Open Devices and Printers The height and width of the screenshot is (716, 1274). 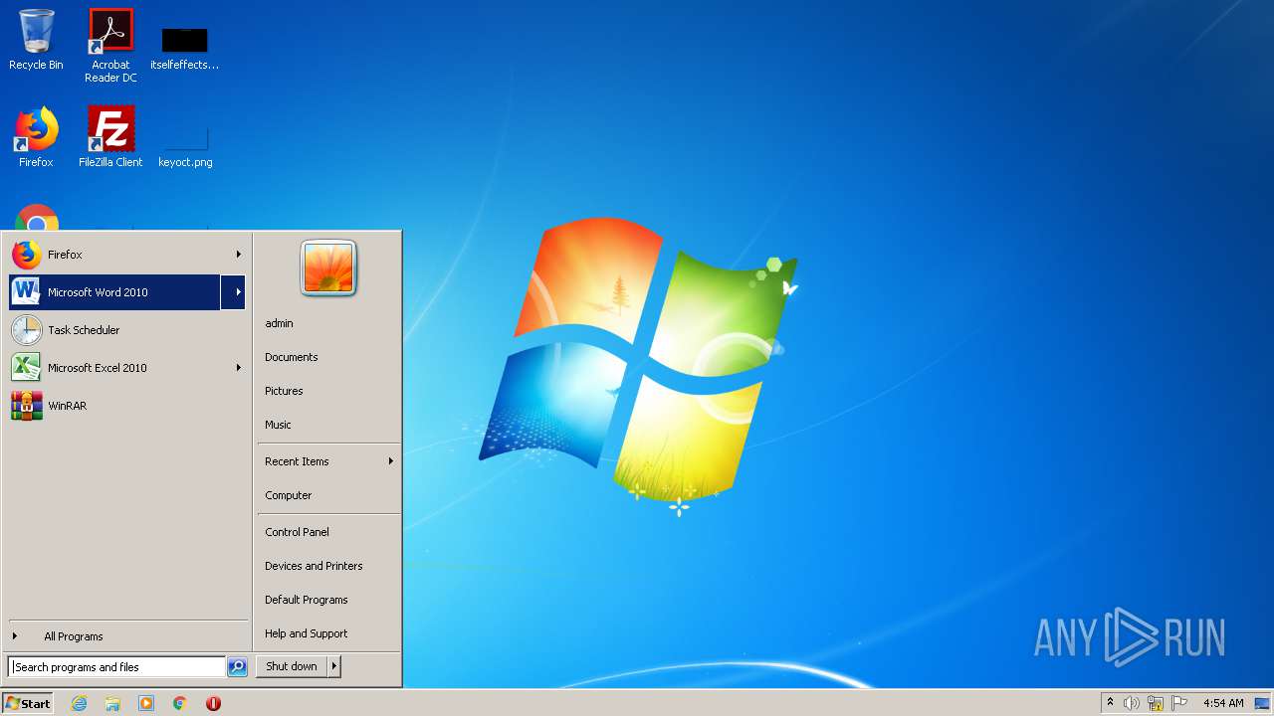pos(327,566)
